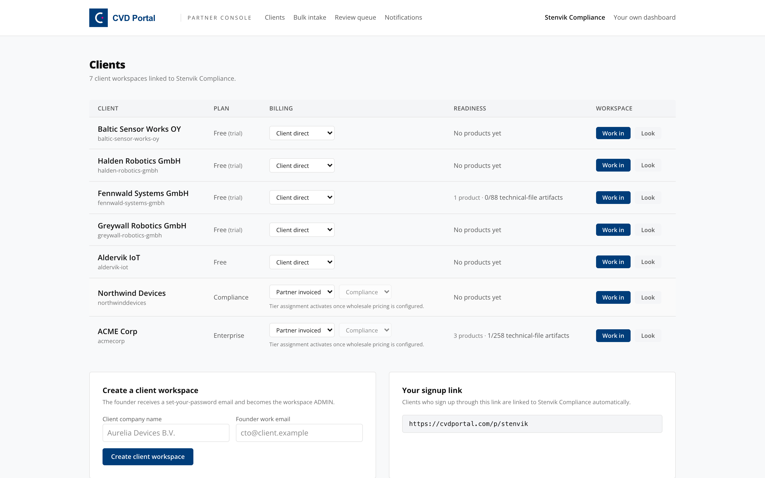This screenshot has width=765, height=478.
Task: Open Partner invoiced dropdown for Northwind Devices
Action: pos(302,292)
